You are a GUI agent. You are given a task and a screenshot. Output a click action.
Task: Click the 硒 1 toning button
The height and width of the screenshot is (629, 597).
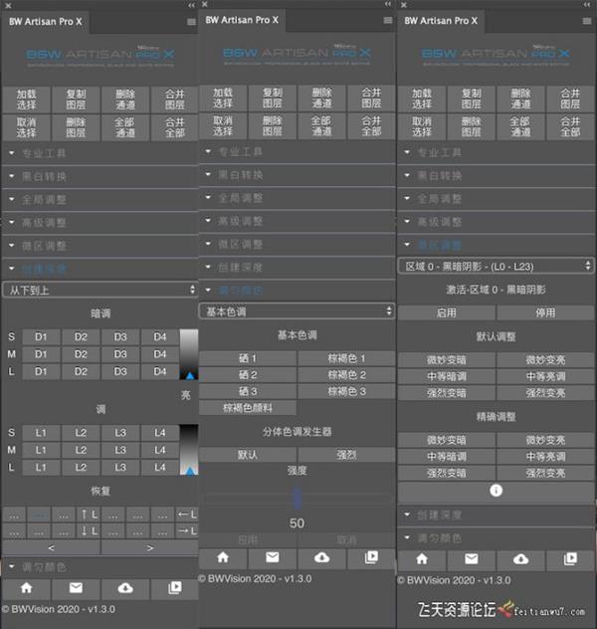point(248,358)
